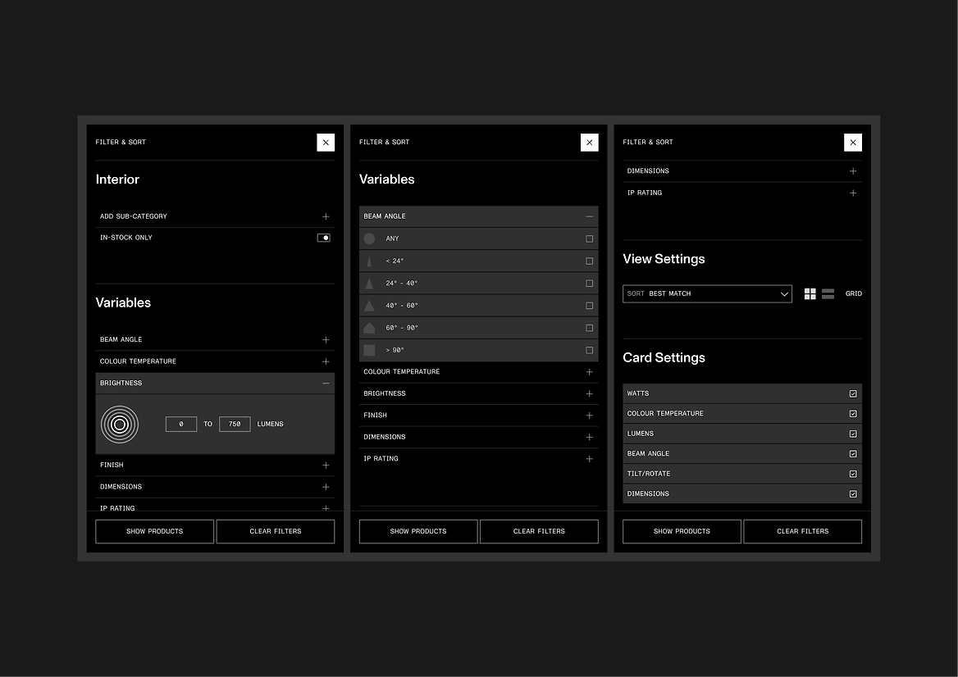Click Clear Filters in the right panel
958x677 pixels.
coord(802,531)
